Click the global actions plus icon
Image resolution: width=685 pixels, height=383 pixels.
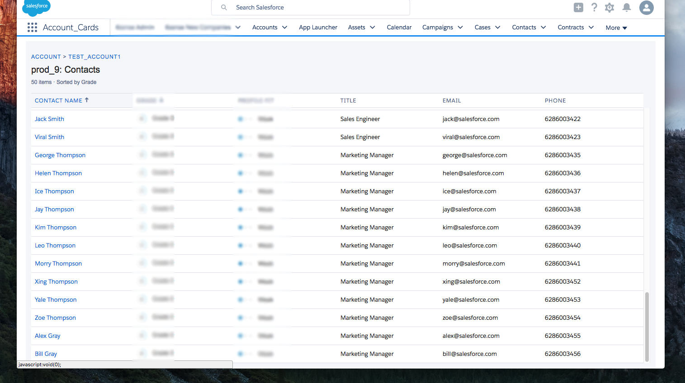click(x=578, y=7)
